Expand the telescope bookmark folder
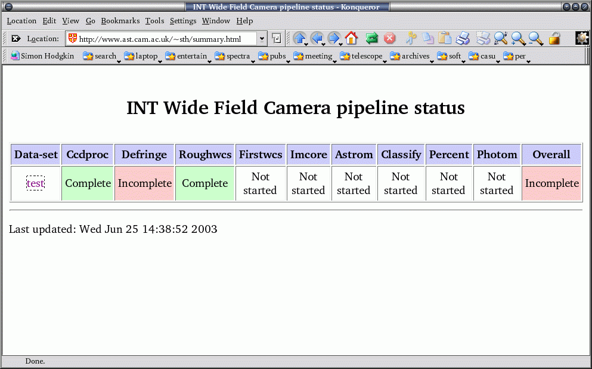The image size is (592, 369). 361,56
